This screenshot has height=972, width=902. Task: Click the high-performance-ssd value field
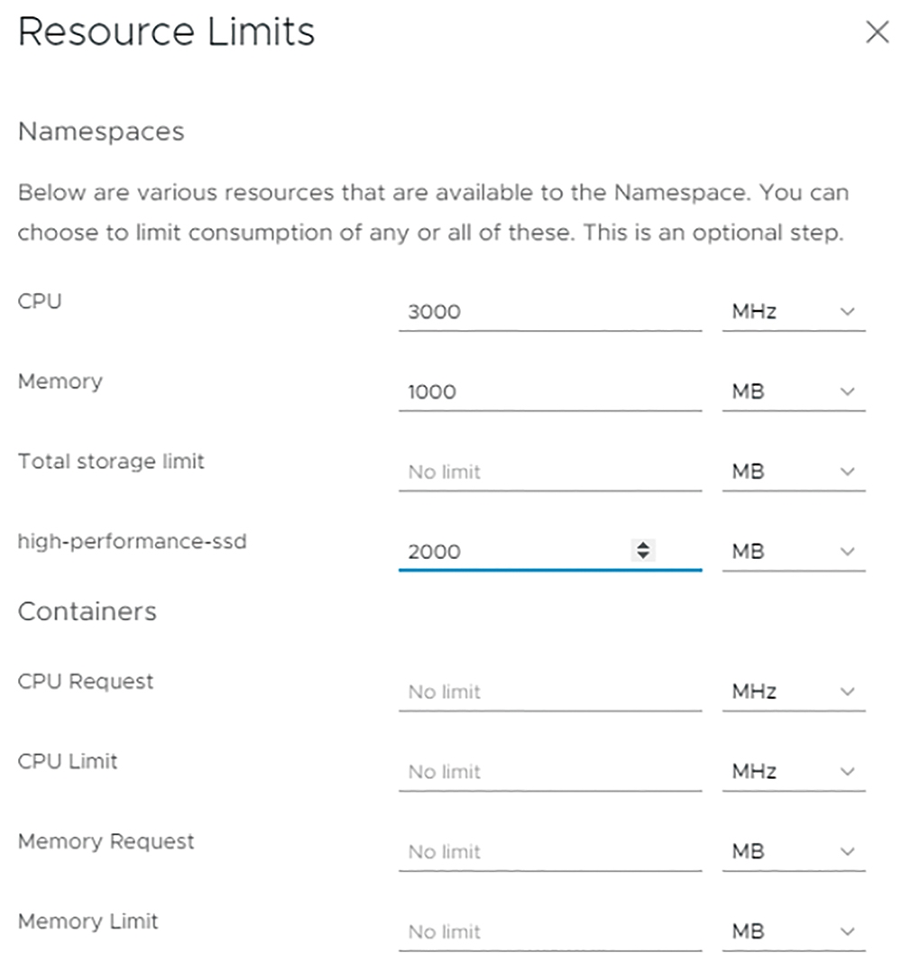point(550,552)
